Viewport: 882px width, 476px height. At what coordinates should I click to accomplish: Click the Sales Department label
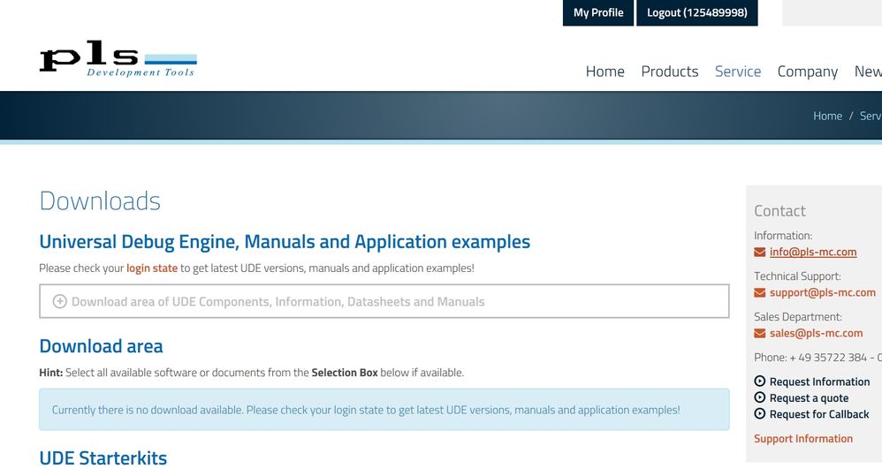coord(798,317)
